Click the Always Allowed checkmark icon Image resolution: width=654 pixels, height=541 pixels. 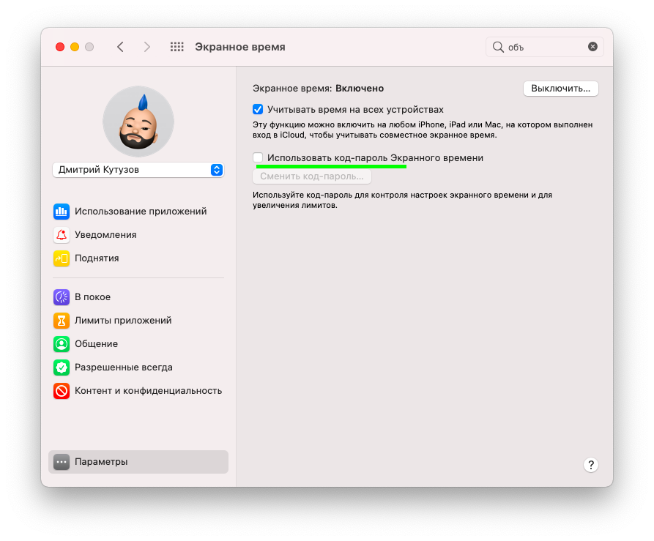point(62,367)
